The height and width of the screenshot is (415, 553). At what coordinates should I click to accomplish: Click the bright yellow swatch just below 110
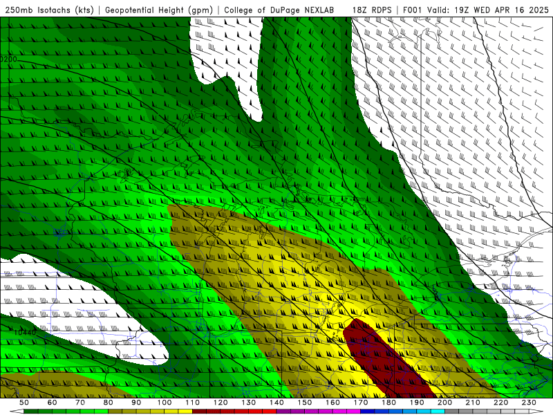click(185, 412)
